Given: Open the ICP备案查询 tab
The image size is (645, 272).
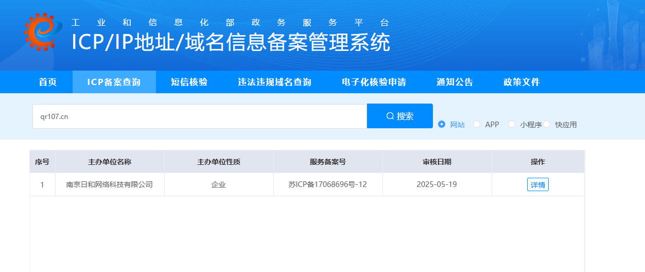Looking at the screenshot, I should pyautogui.click(x=114, y=82).
